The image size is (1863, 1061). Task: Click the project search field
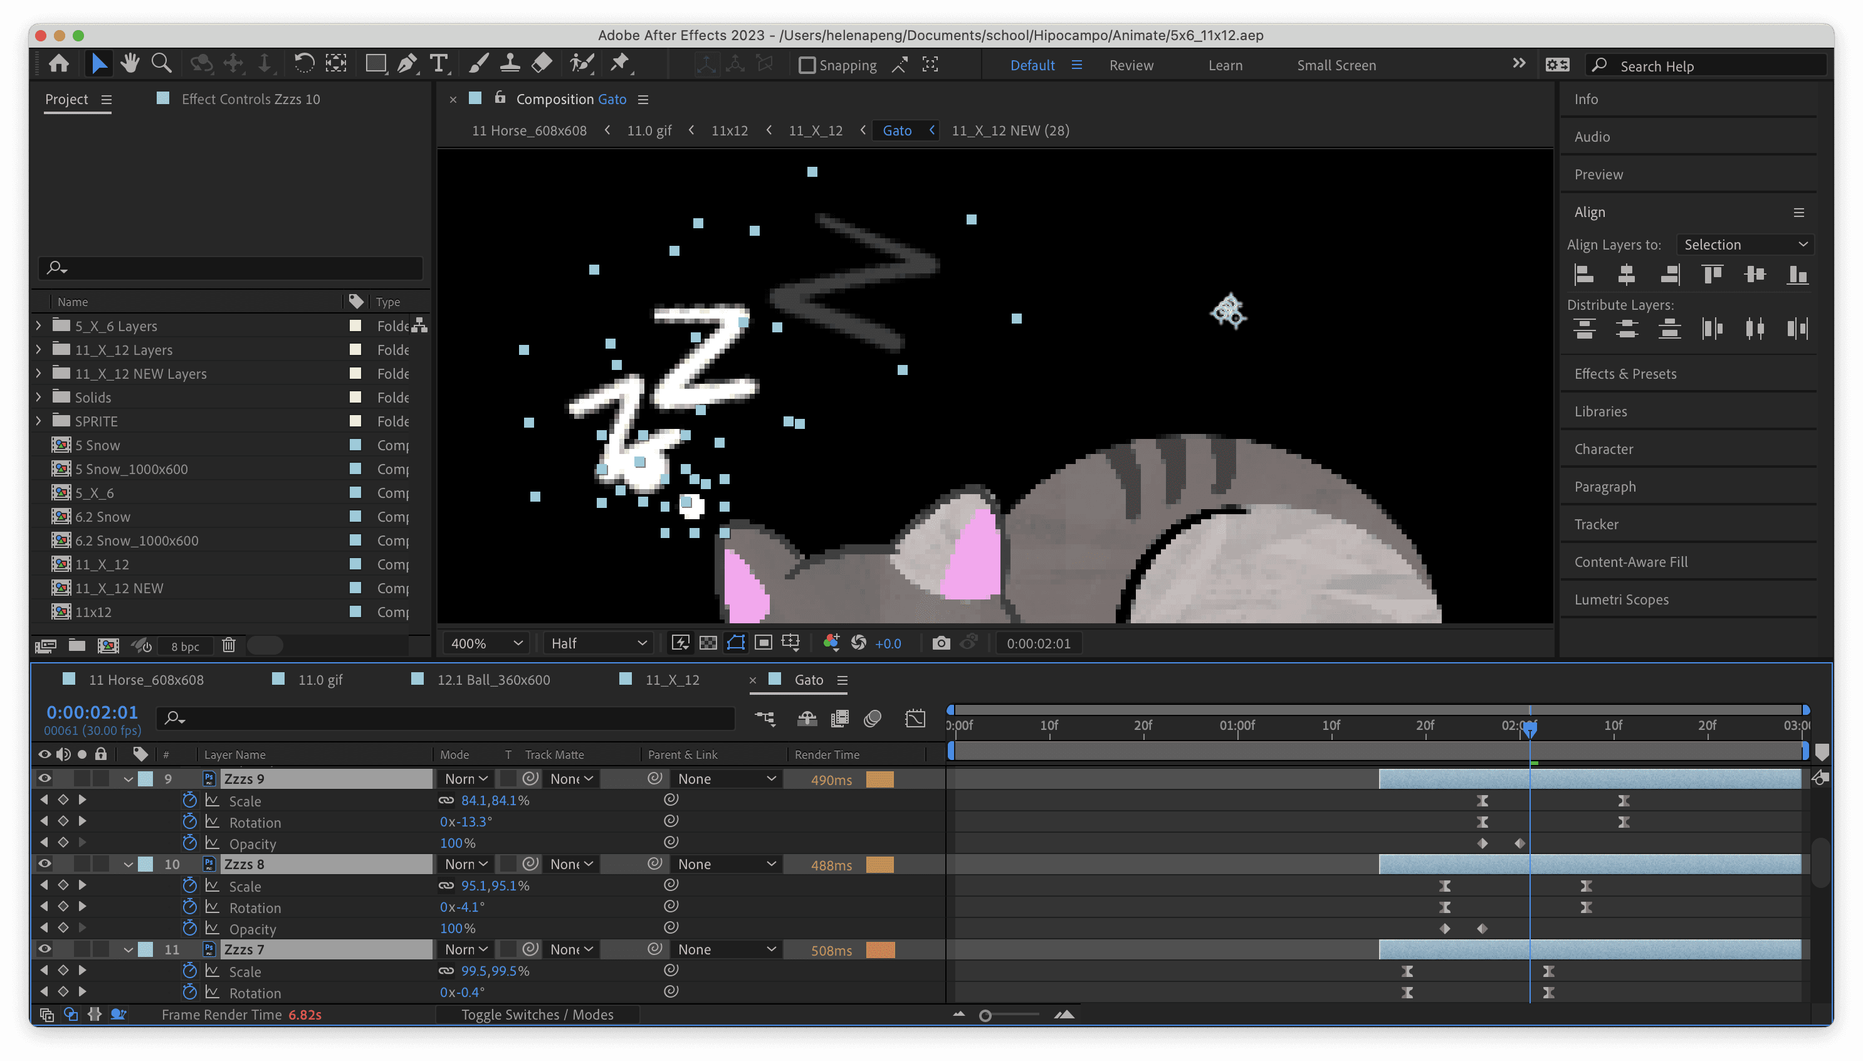[x=230, y=267]
